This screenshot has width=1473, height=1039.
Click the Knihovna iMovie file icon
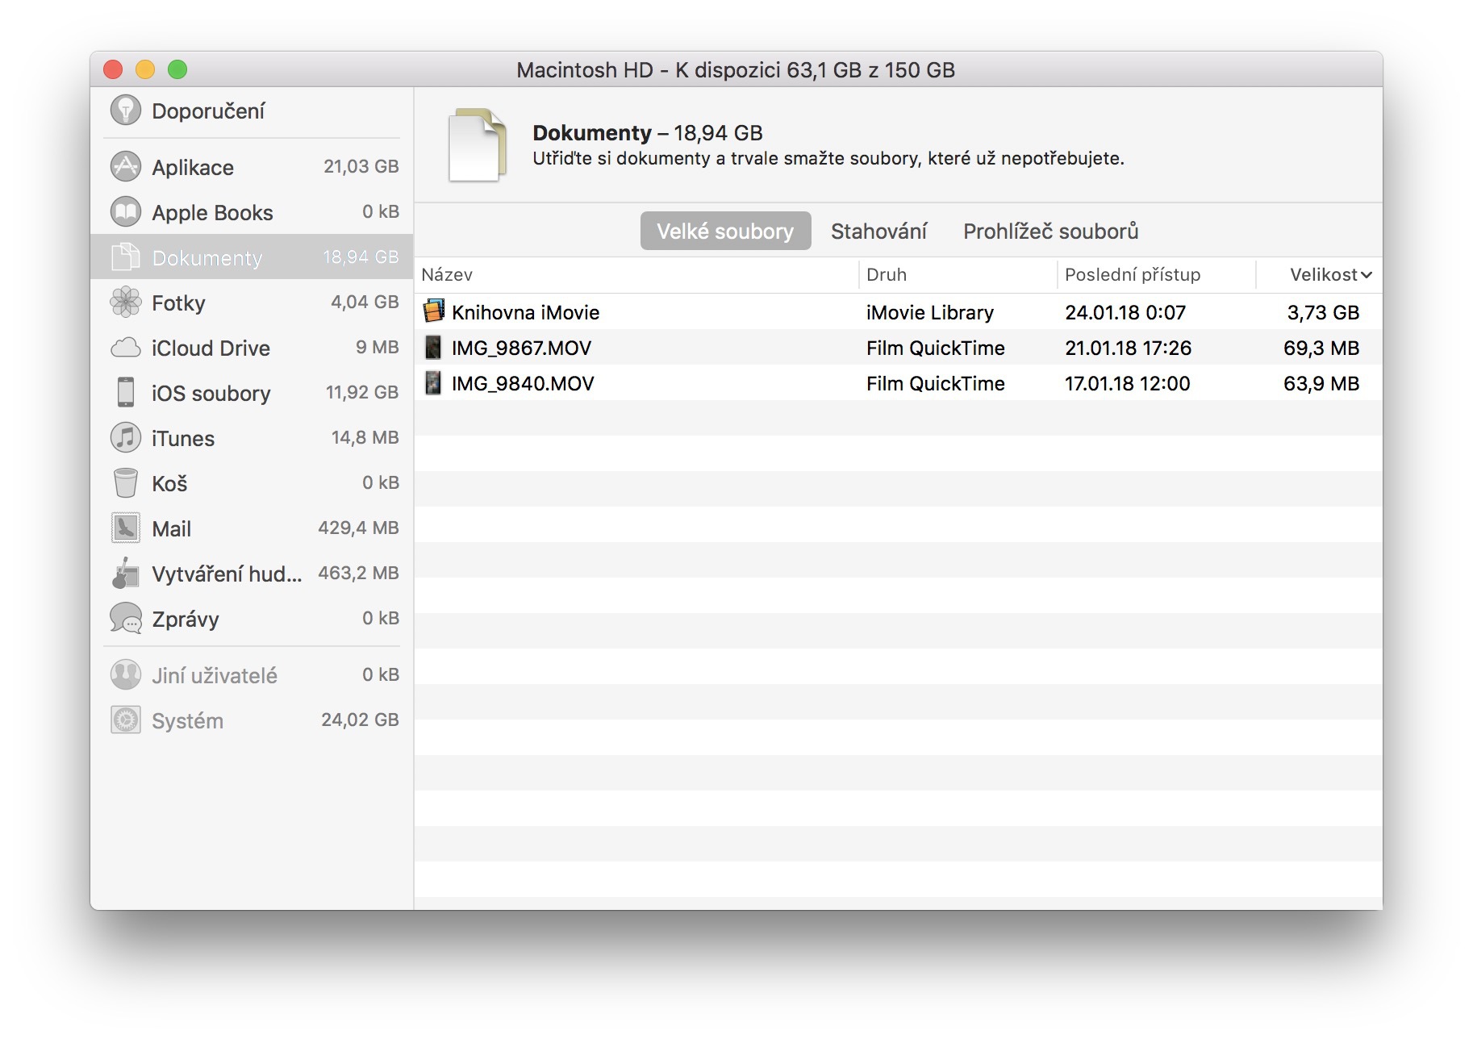click(434, 311)
